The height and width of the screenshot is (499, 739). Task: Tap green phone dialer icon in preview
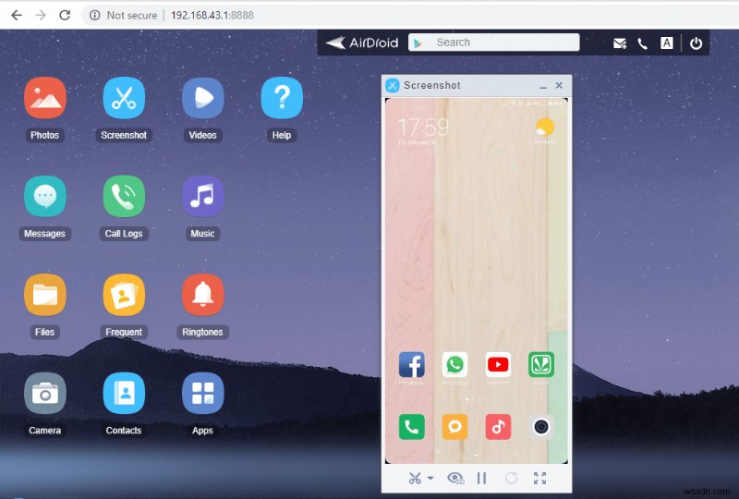click(411, 427)
